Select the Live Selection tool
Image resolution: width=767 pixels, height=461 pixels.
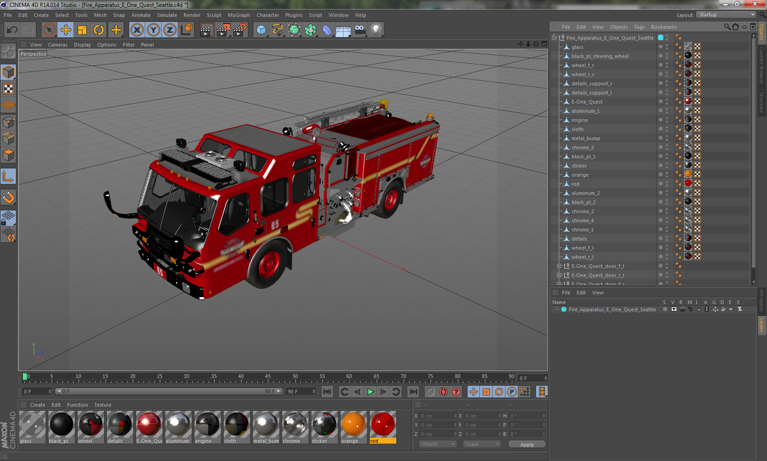(x=49, y=30)
